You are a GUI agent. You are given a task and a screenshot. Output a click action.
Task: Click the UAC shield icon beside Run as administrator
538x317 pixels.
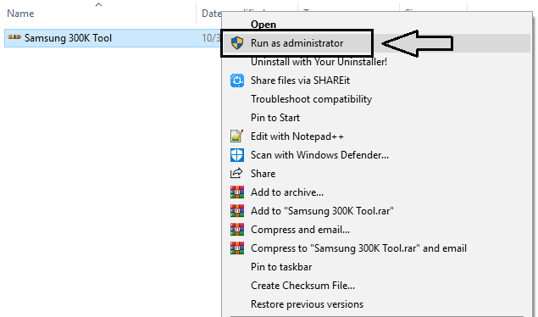237,43
